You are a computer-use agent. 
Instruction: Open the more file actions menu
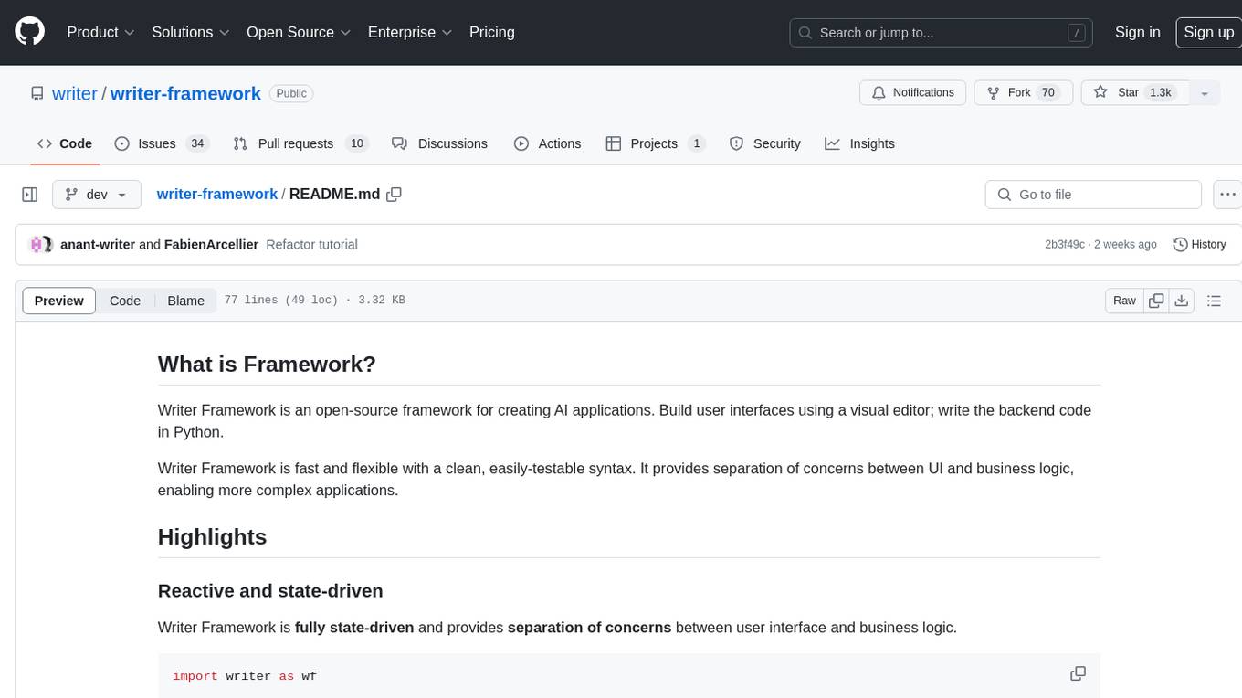tap(1227, 195)
